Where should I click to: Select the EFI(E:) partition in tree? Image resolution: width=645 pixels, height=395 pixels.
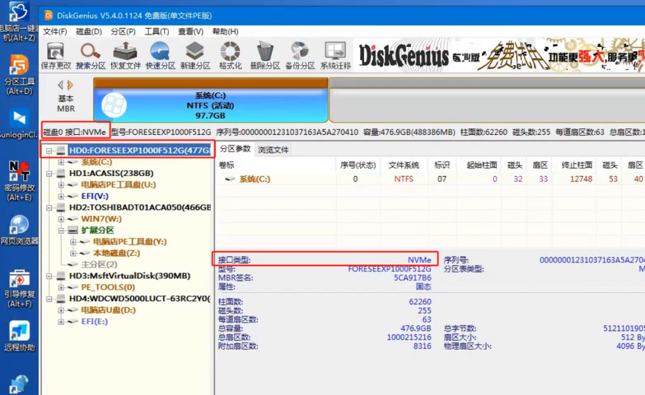pyautogui.click(x=94, y=322)
